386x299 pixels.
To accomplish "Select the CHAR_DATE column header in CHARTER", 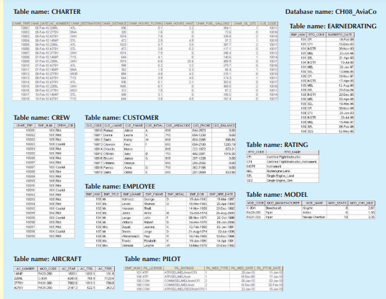I will click(x=40, y=23).
